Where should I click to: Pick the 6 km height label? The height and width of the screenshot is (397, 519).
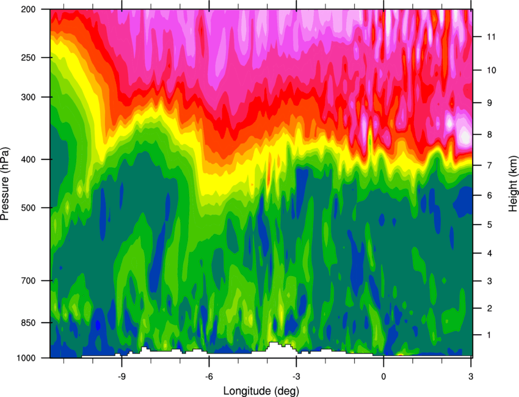[489, 195]
